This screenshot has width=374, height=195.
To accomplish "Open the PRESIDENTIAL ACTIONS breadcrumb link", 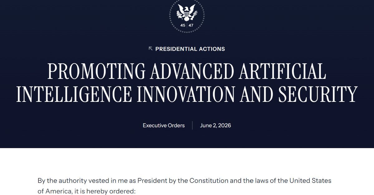I will click(x=190, y=49).
